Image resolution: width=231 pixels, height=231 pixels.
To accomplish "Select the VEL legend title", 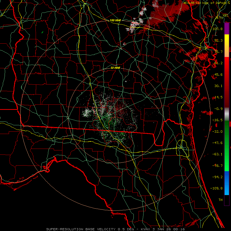I will (225, 15).
